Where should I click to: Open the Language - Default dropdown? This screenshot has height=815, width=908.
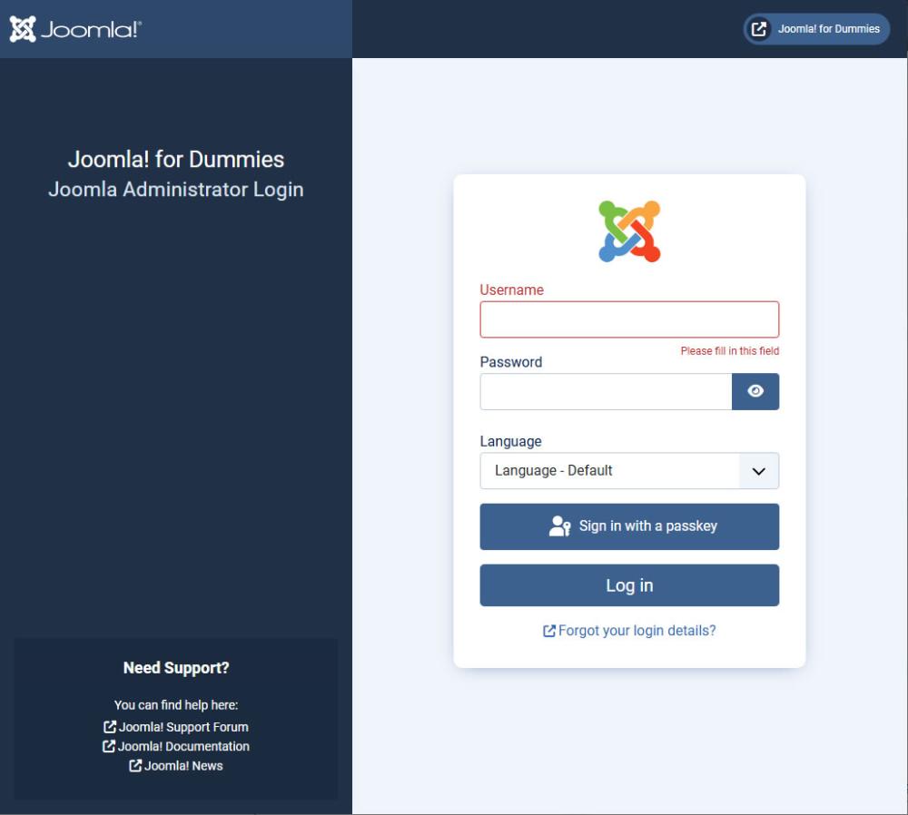click(629, 471)
